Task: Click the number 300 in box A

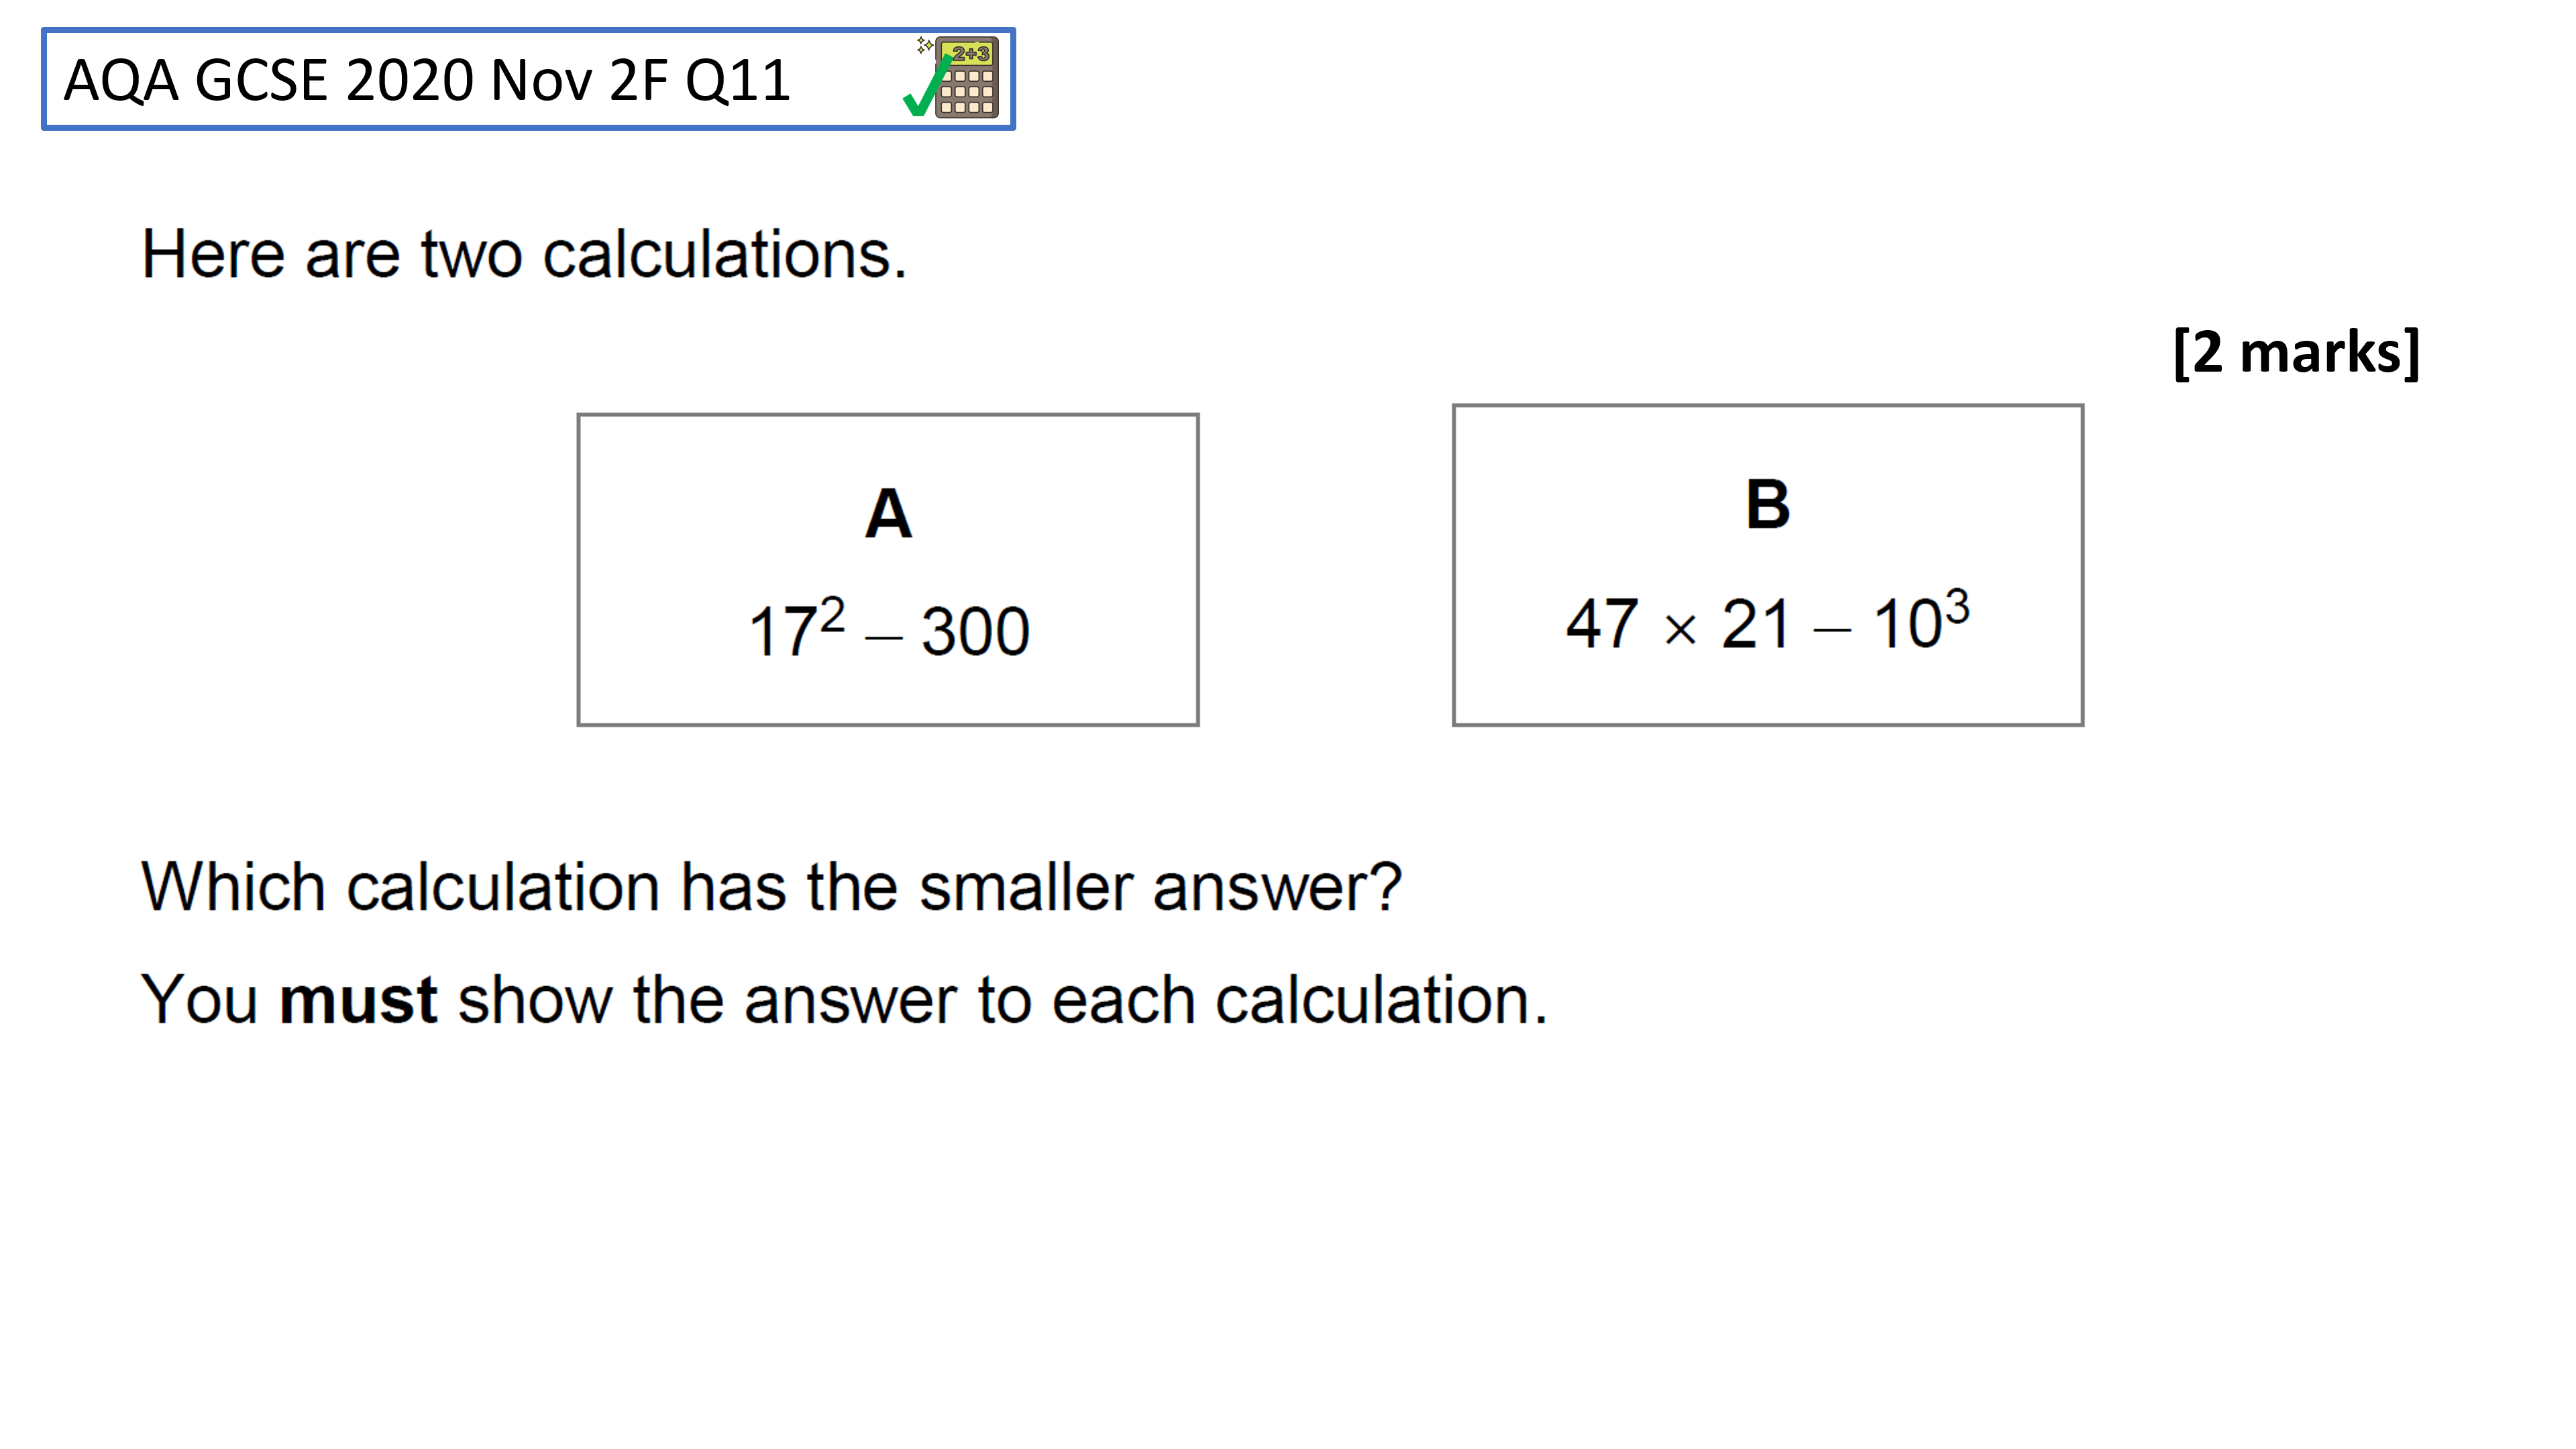Action: click(x=975, y=632)
